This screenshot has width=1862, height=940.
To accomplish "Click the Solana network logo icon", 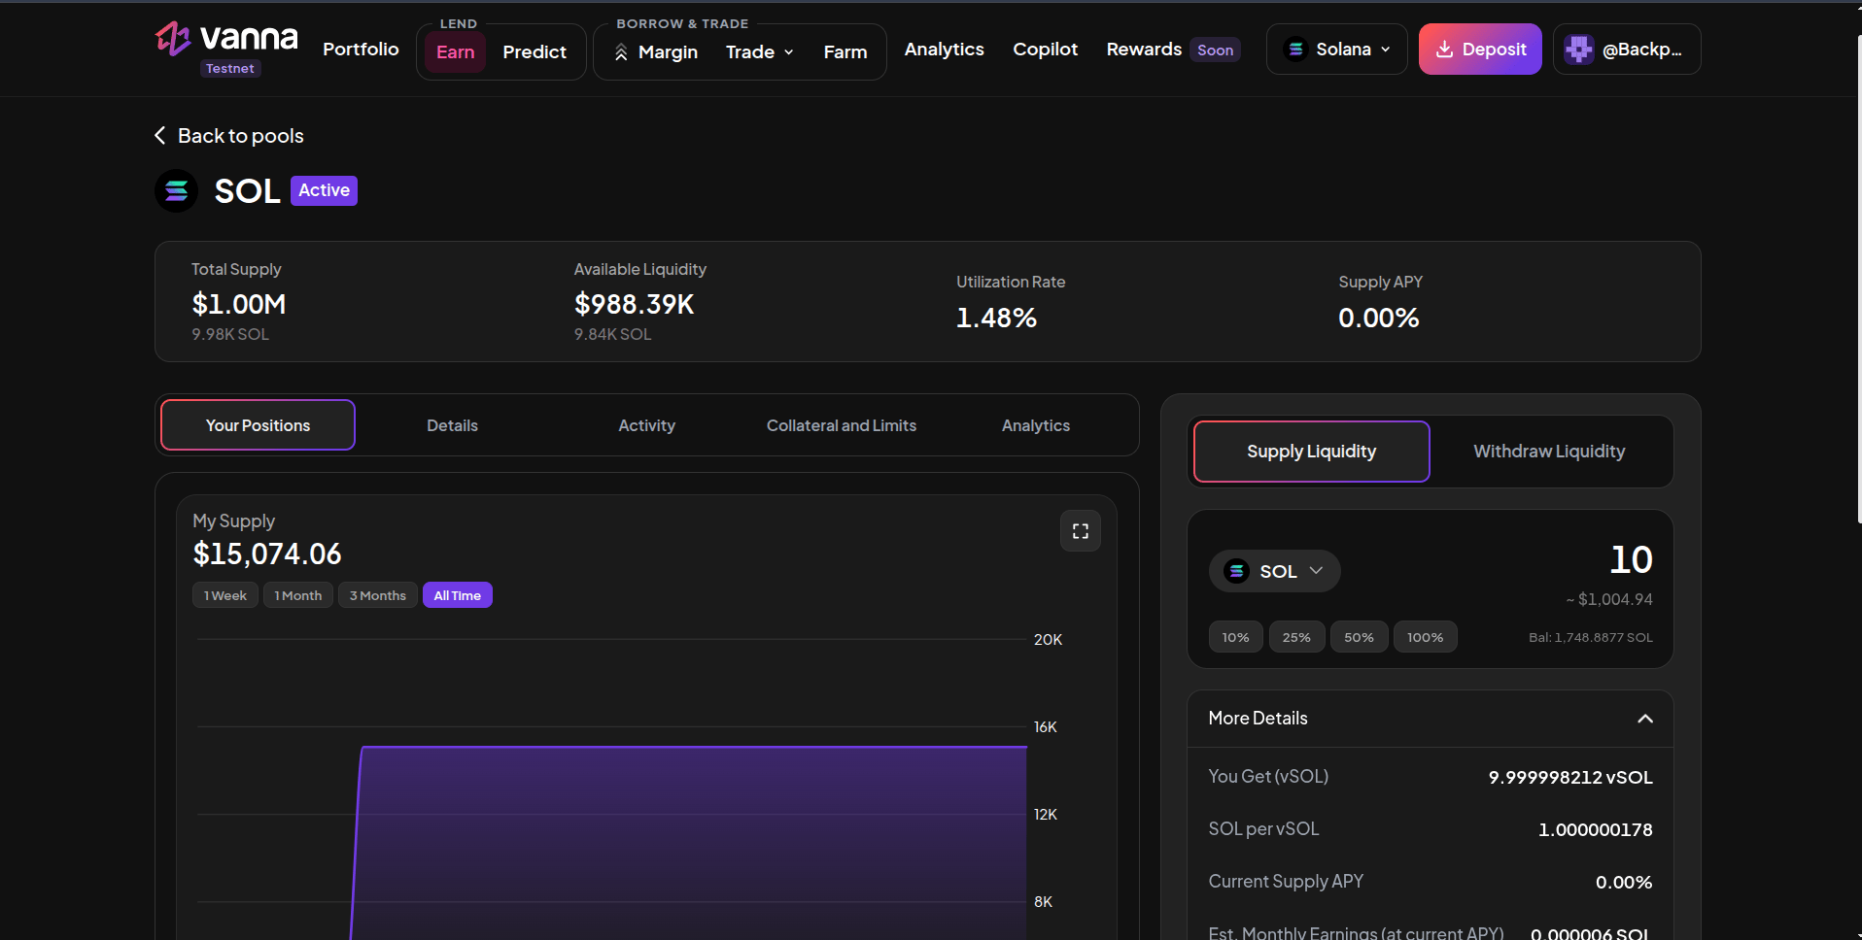I will pyautogui.click(x=1295, y=49).
